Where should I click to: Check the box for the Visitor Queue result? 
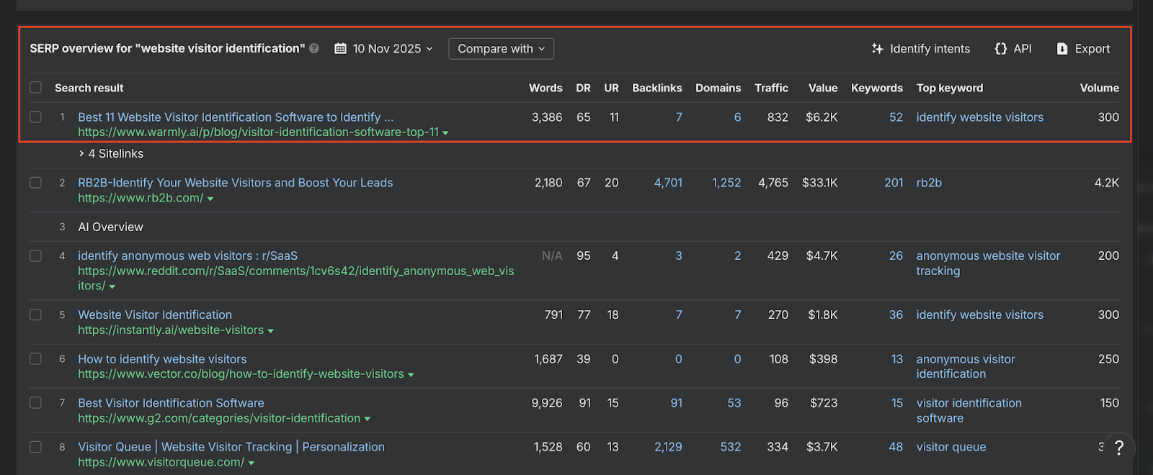35,447
